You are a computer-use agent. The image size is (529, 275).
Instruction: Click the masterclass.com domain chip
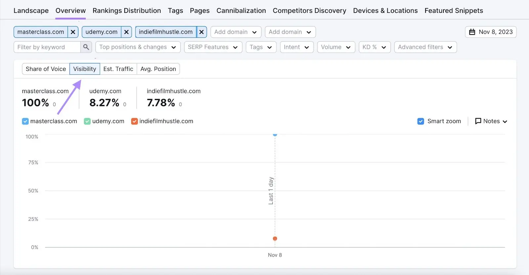coord(41,32)
